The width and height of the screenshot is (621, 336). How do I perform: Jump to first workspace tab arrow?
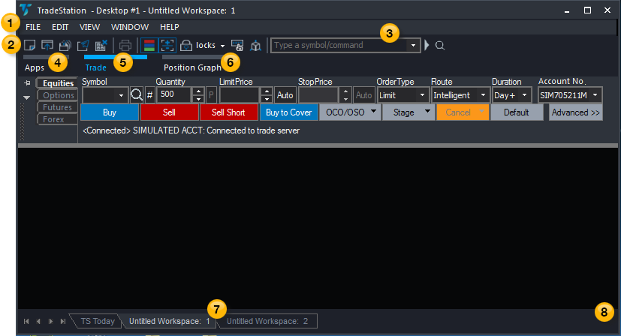[26, 321]
